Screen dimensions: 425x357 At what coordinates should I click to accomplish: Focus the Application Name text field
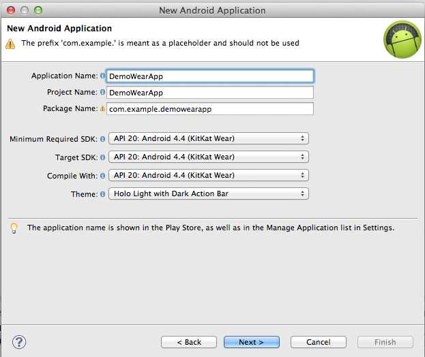[x=210, y=76]
